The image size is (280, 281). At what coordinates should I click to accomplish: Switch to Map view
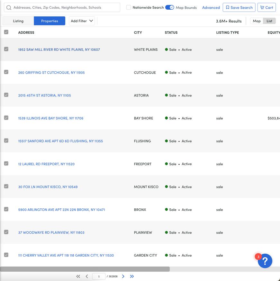[x=257, y=21]
